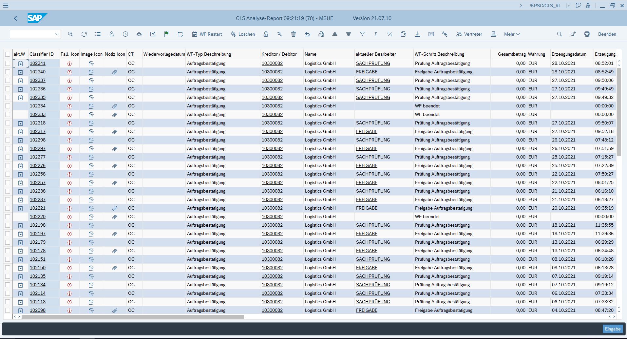Click the Eingabe button in status bar
Screen dimensions: 627x339
pyautogui.click(x=613, y=329)
